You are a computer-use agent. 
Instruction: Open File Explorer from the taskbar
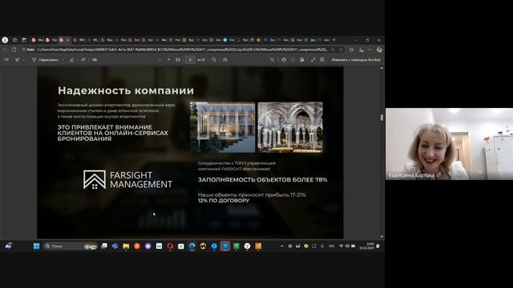(x=126, y=246)
